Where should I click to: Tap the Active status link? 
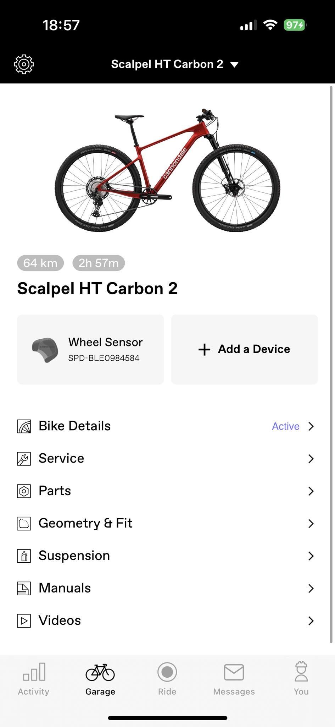(x=285, y=426)
